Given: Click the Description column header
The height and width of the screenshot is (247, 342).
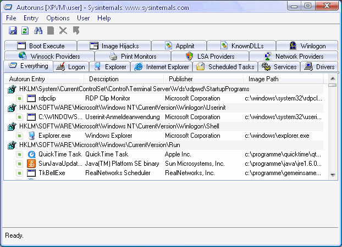Looking at the screenshot, I should coord(124,79).
